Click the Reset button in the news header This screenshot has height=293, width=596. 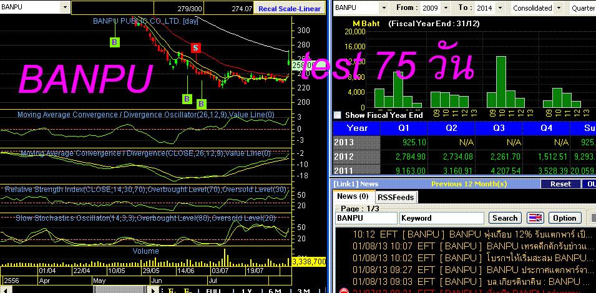(x=560, y=184)
